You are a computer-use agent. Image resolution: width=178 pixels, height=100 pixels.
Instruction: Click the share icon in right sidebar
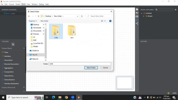(137, 23)
